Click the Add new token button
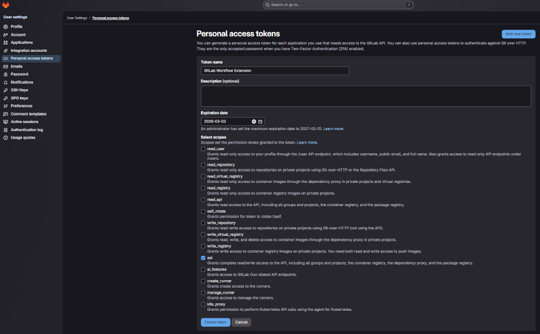The height and width of the screenshot is (334, 540). coord(518,34)
